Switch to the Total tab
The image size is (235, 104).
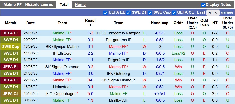(x=64, y=5)
